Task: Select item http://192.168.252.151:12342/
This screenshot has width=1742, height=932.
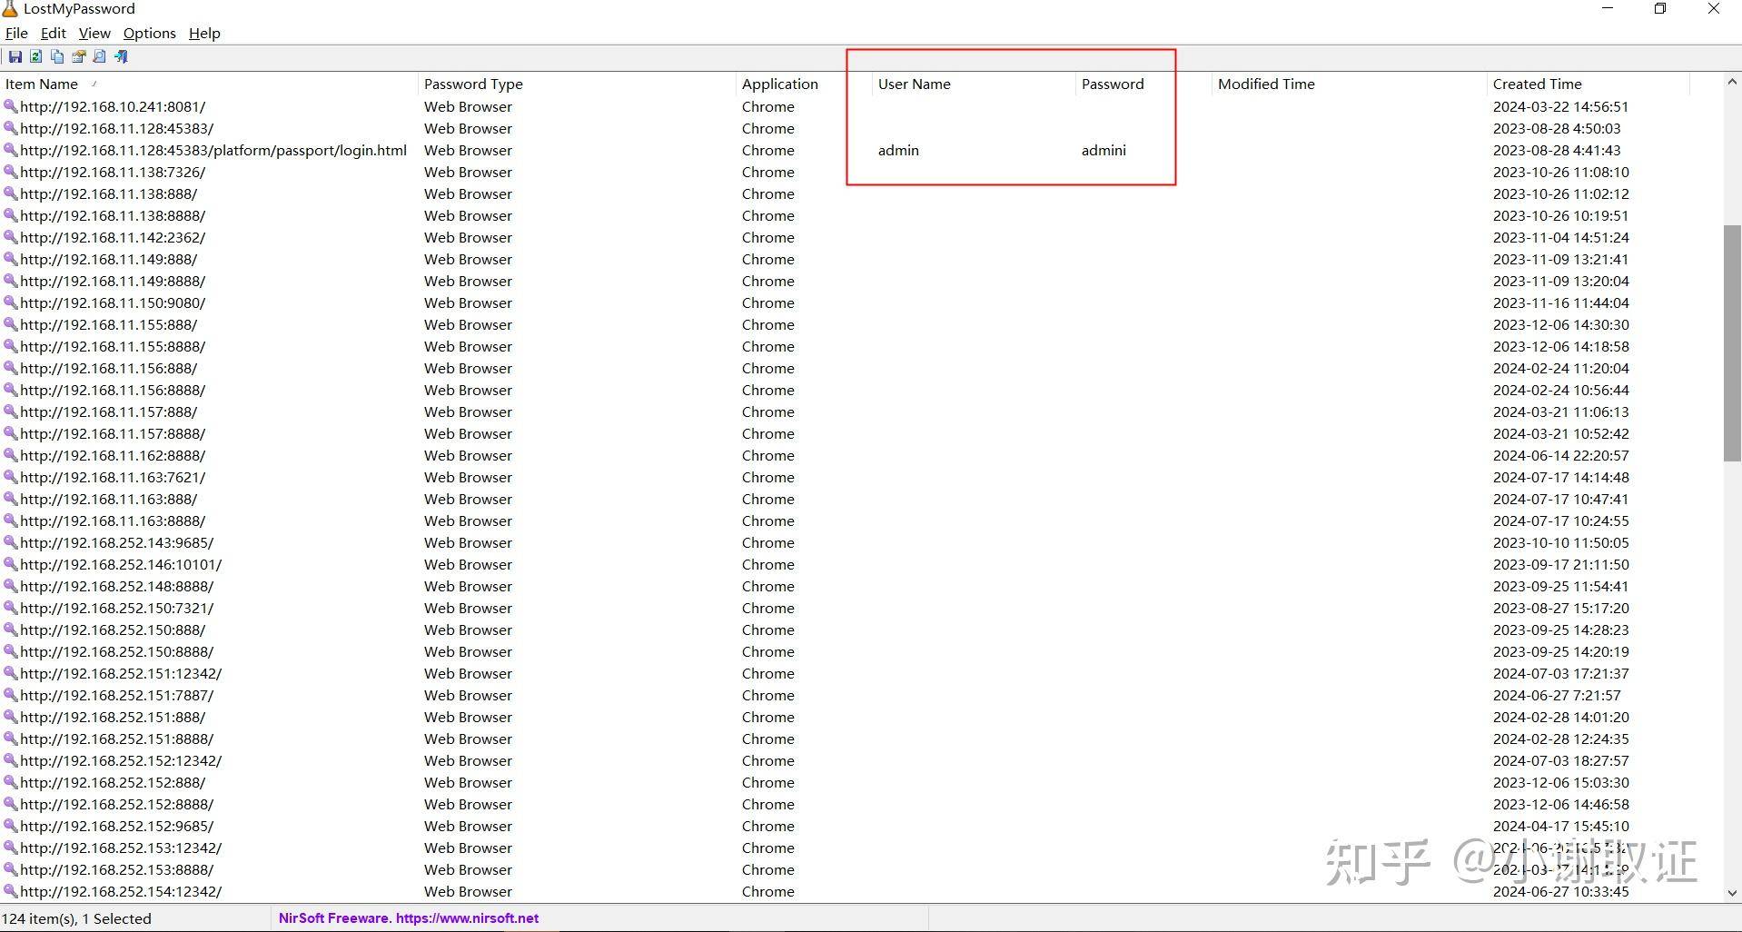Action: point(121,673)
